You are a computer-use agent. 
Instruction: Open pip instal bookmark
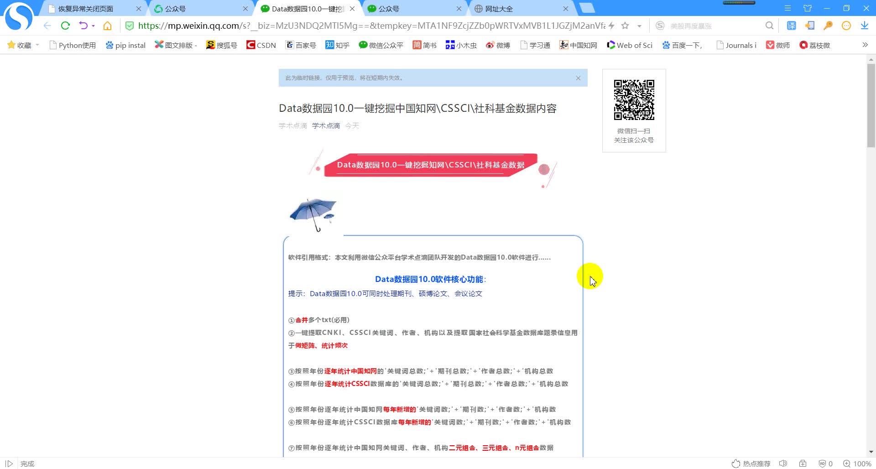(125, 45)
